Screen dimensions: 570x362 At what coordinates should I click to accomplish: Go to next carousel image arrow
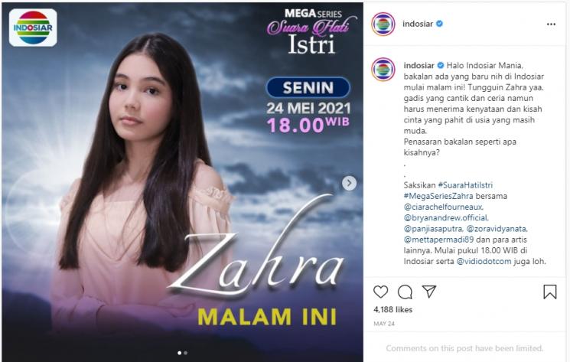coord(350,183)
